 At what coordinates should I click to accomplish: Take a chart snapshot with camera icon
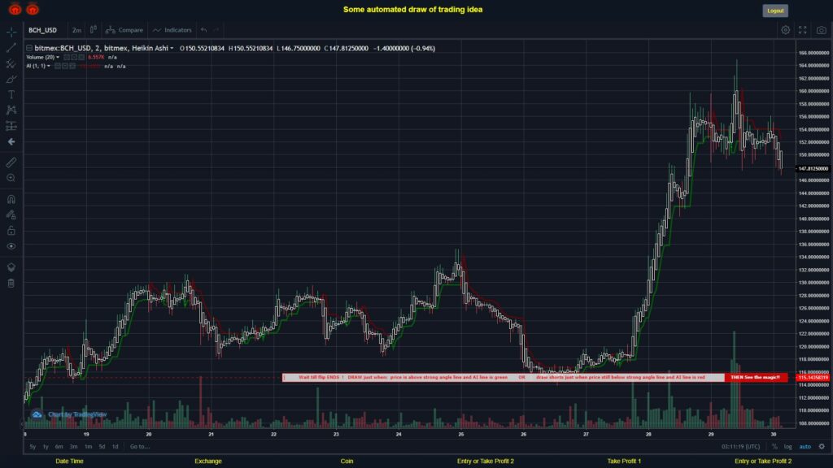click(x=822, y=30)
